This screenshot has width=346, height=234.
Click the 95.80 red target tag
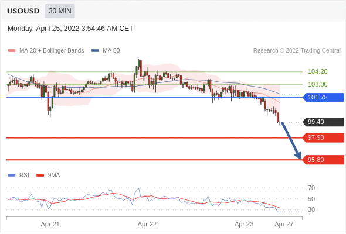323,160
